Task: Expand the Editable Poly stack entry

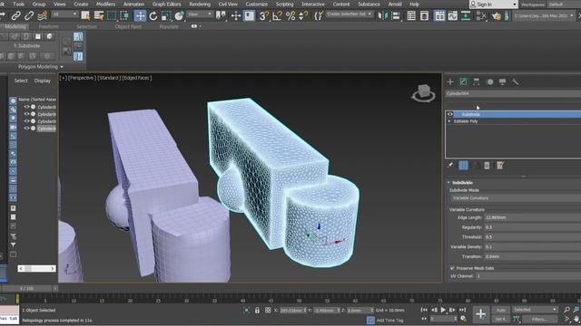Action: pos(449,121)
